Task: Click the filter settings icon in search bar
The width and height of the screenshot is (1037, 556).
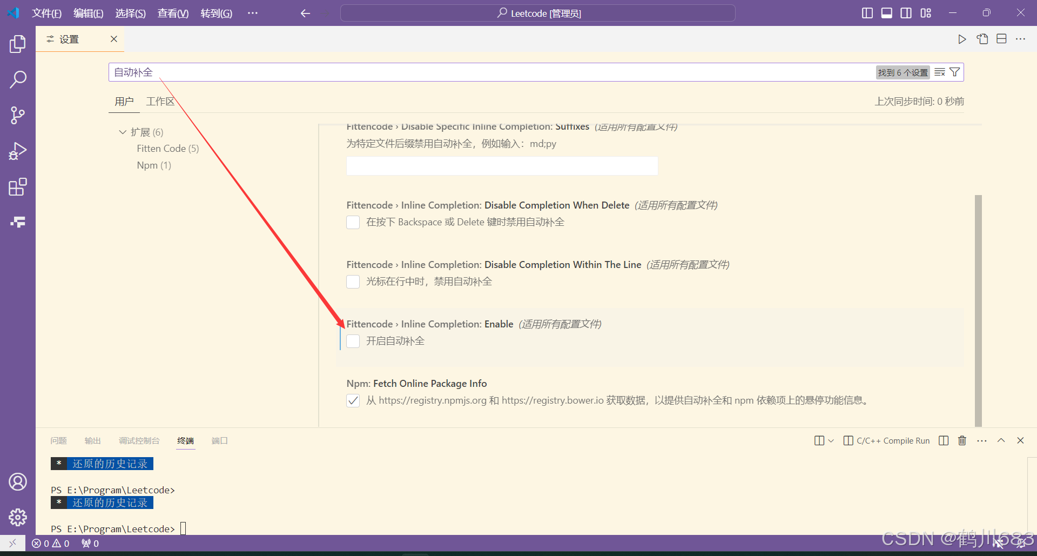Action: click(955, 72)
